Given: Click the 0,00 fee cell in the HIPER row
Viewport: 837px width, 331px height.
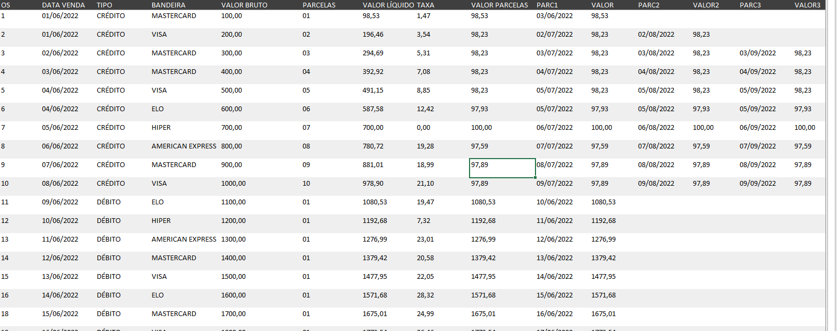Looking at the screenshot, I should [x=423, y=128].
